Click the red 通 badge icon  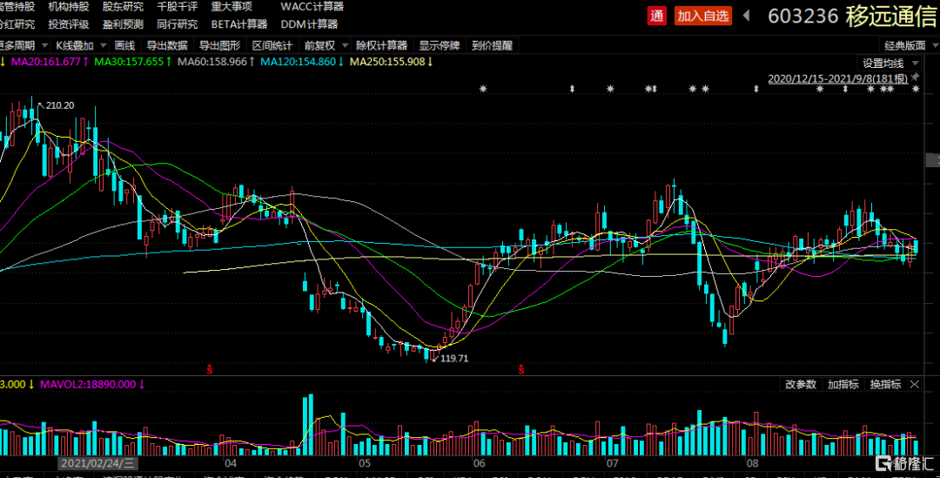pyautogui.click(x=657, y=17)
